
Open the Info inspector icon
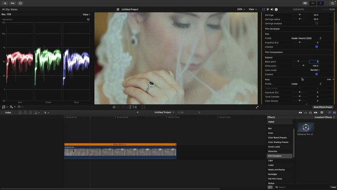point(276,9)
